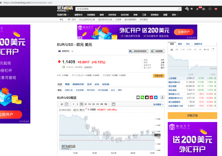Image resolution: width=222 pixels, height=156 pixels.
Task: Open the 历史数据 sub-tab
Action: (80, 90)
